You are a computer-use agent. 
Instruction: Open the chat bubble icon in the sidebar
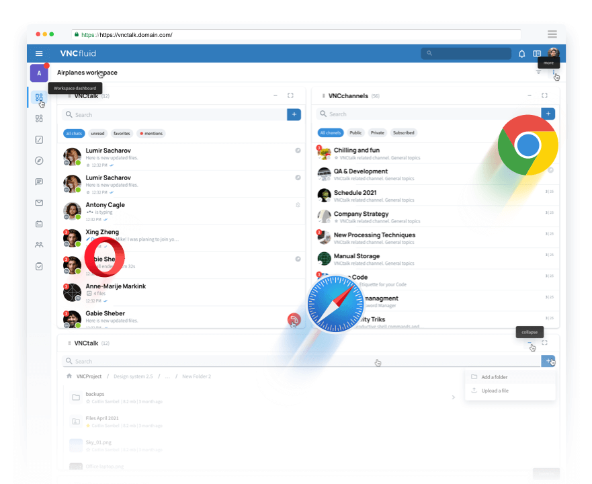pyautogui.click(x=39, y=182)
